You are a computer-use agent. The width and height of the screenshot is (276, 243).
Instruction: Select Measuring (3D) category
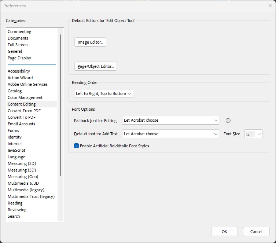pos(32,170)
